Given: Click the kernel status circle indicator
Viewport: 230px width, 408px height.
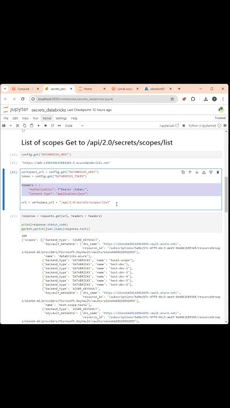Looking at the screenshot, I should coord(220,126).
